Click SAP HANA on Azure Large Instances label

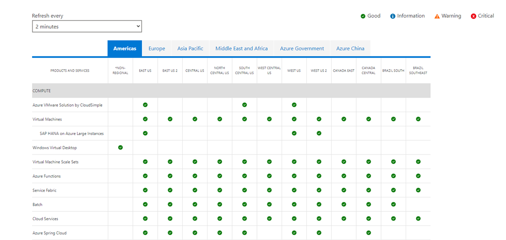coord(72,133)
